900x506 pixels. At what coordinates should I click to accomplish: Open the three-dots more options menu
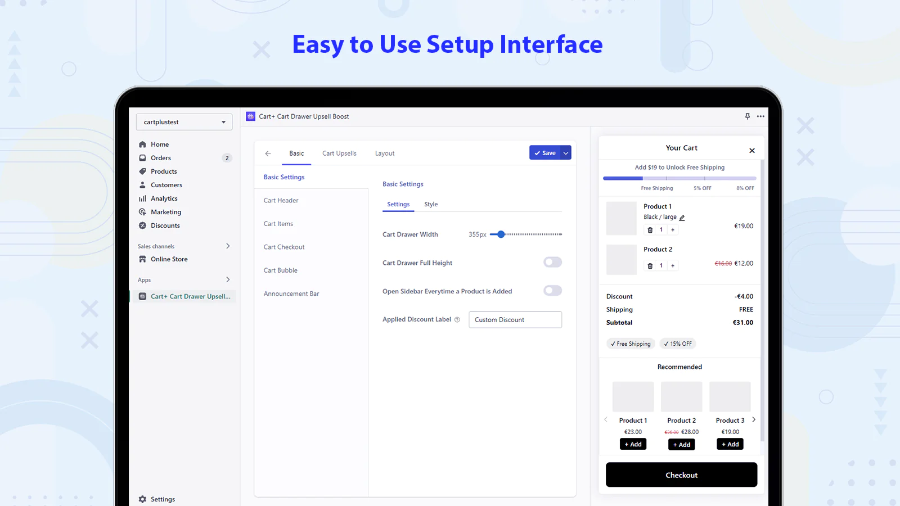760,116
